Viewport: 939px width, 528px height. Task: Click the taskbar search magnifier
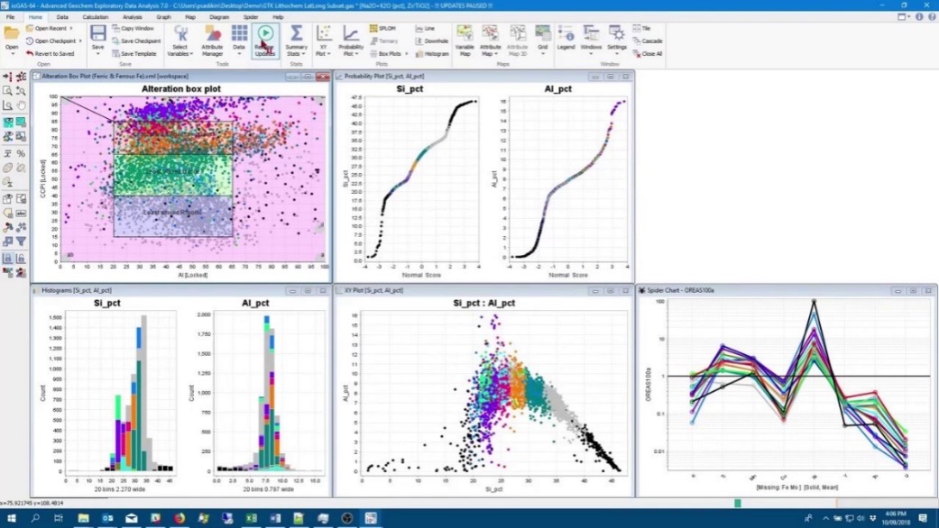(35, 518)
